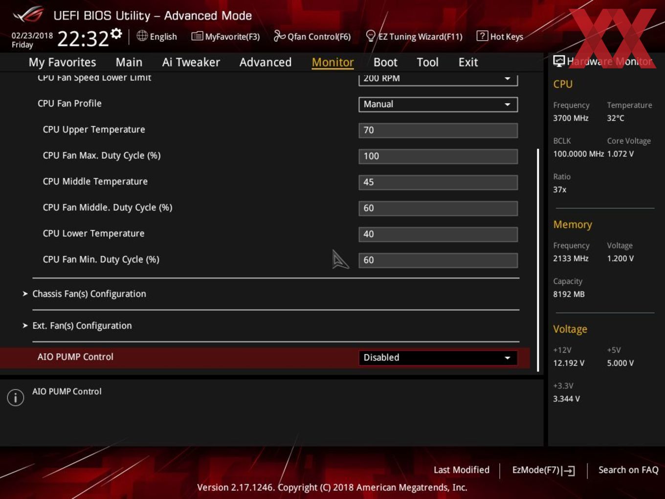Launch EZ Tuning Wizard(F11)

point(414,36)
